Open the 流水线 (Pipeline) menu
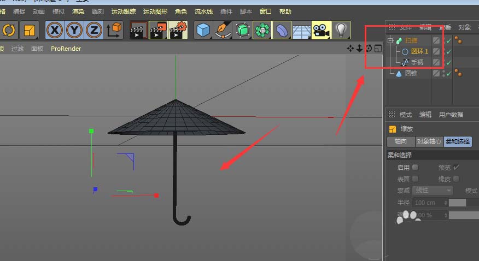The height and width of the screenshot is (261, 479). 203,11
